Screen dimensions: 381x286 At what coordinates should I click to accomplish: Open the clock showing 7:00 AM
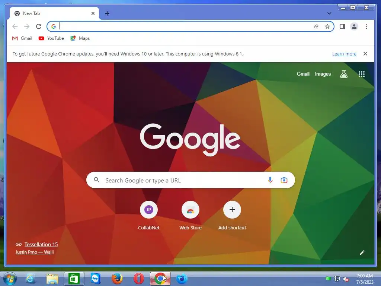[x=365, y=279]
